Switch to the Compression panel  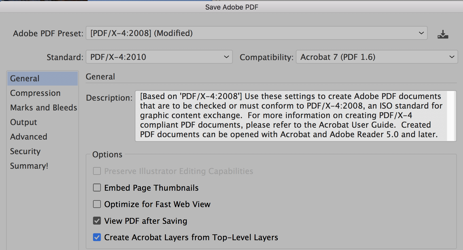coord(35,93)
